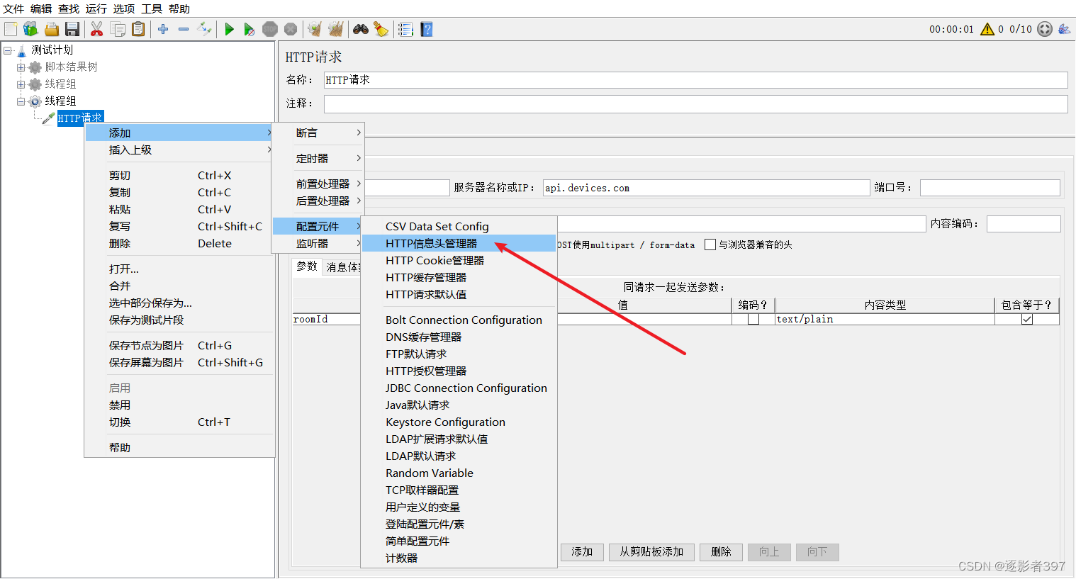Image resolution: width=1076 pixels, height=579 pixels.
Task: Click the 测试计划 flask icon in tree
Action: (x=21, y=50)
